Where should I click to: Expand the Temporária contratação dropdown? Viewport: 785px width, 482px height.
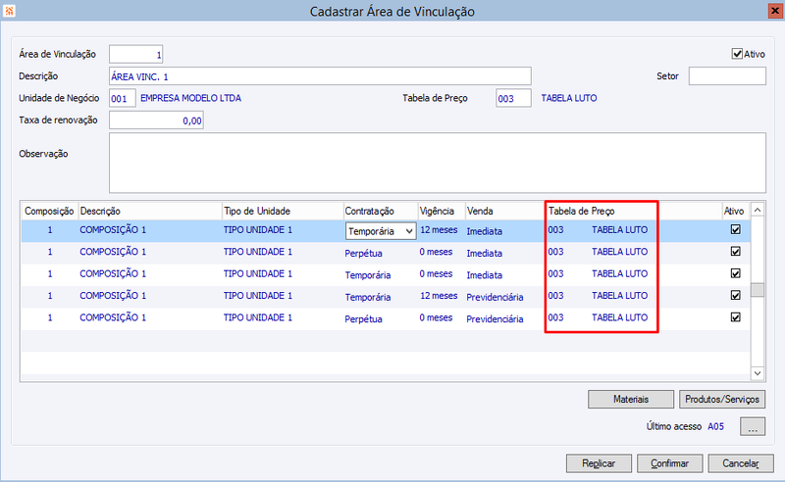coord(409,231)
